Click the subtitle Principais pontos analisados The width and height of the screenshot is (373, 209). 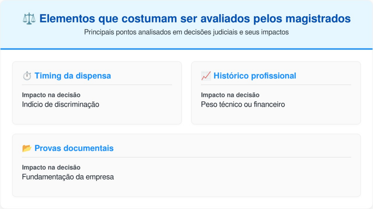pyautogui.click(x=186, y=32)
